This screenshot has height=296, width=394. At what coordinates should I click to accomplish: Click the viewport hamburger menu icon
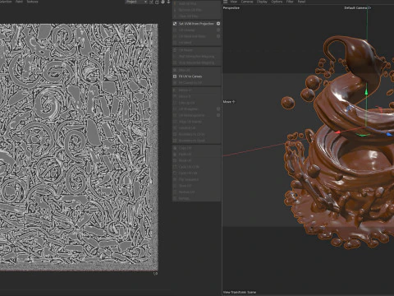point(226,2)
